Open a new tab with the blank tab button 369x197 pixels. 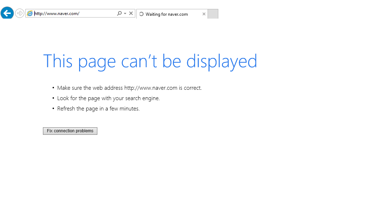213,14
